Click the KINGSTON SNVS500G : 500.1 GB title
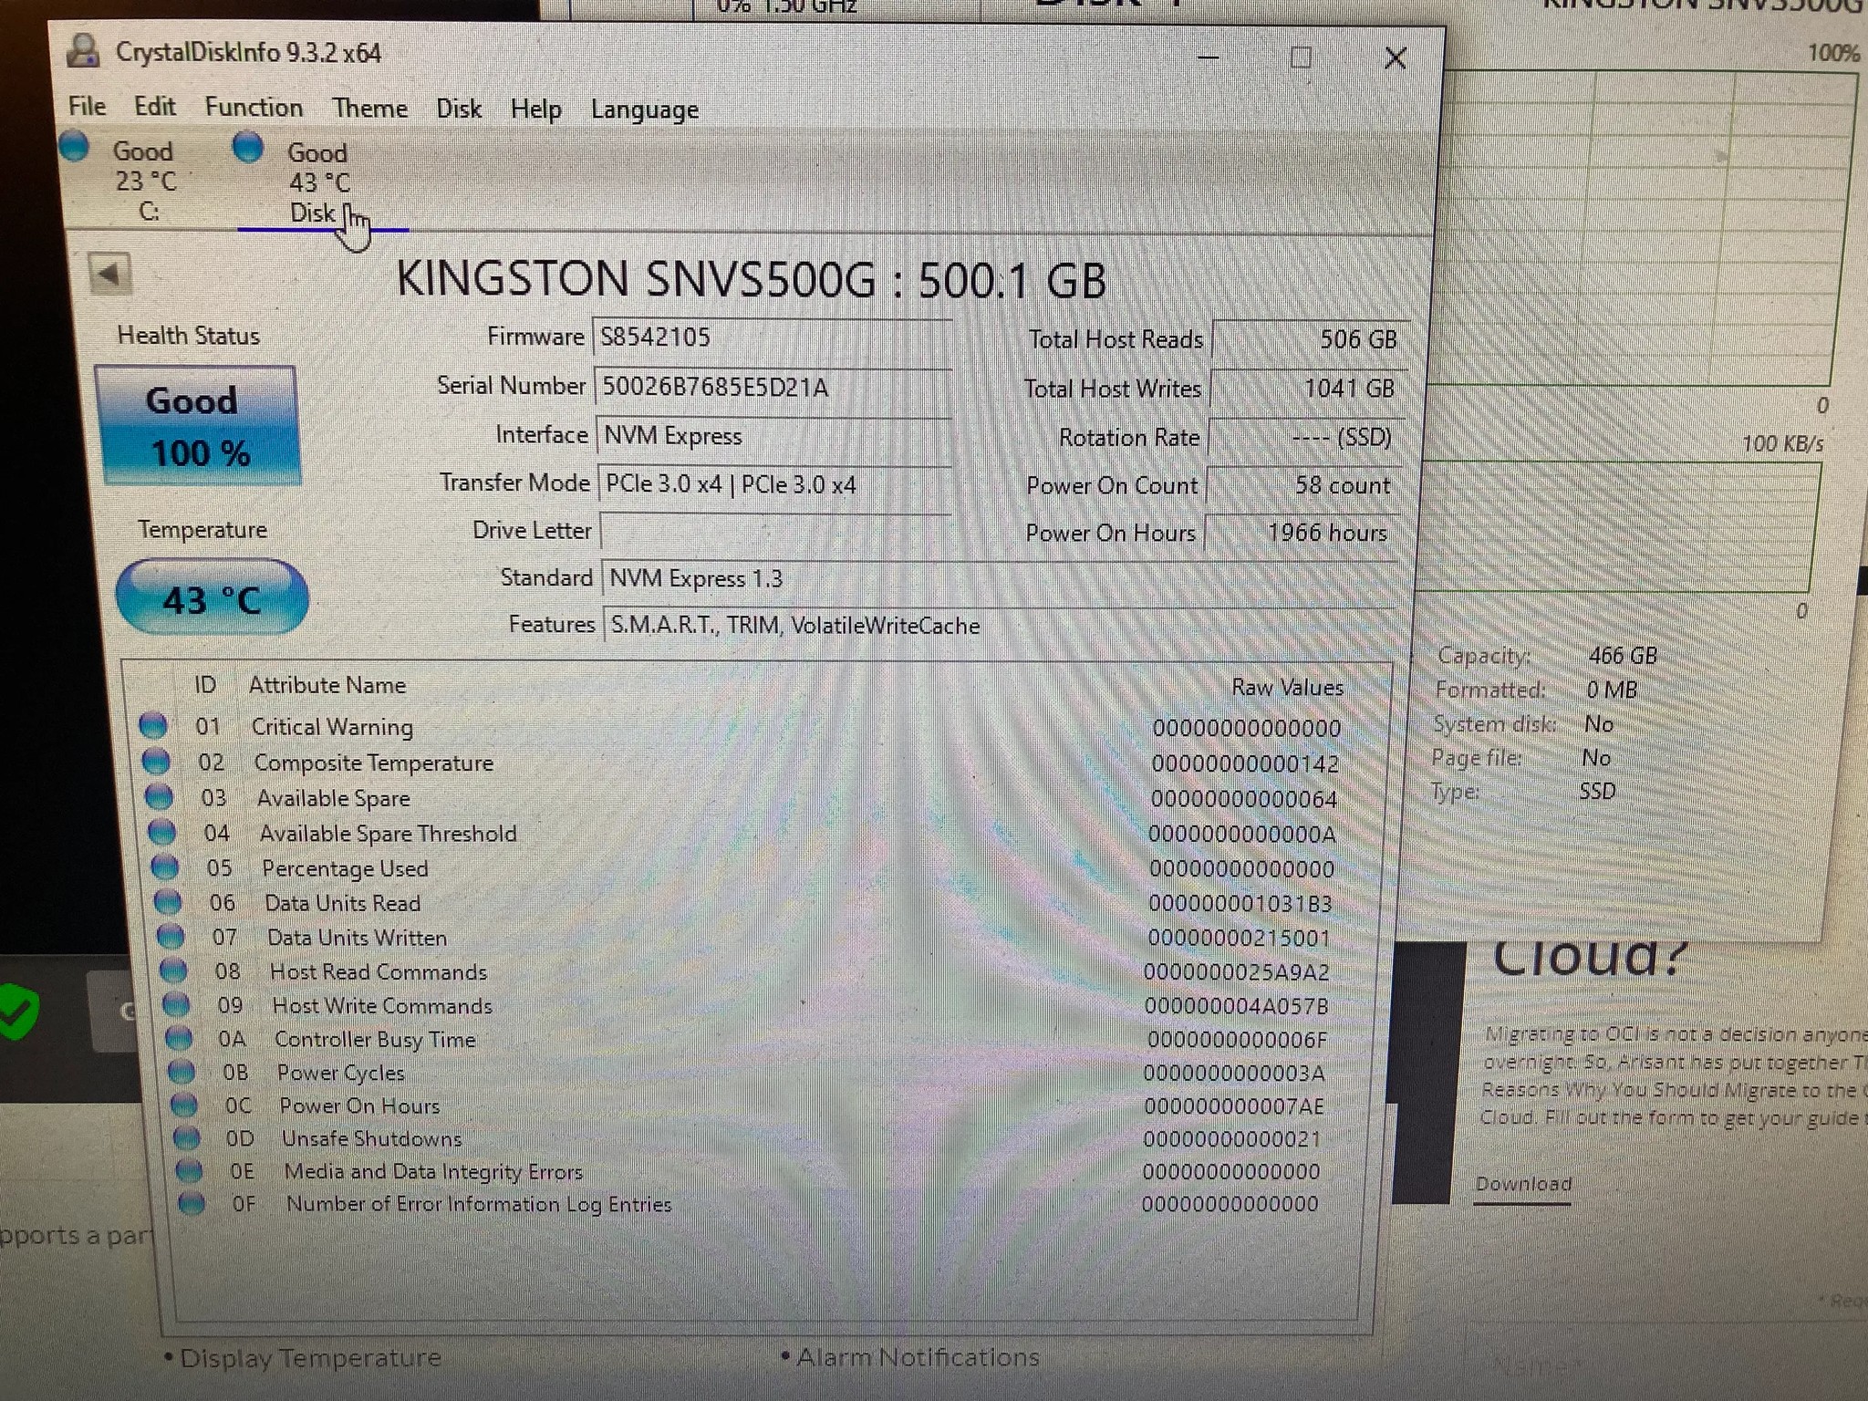 click(x=752, y=279)
